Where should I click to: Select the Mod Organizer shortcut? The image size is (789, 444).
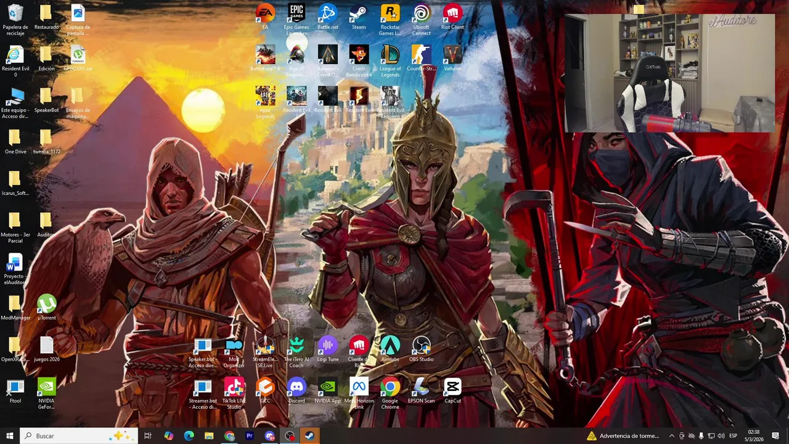(234, 351)
